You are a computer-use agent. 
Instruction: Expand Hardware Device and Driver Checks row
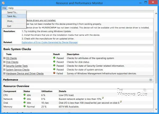pos(4,73)
